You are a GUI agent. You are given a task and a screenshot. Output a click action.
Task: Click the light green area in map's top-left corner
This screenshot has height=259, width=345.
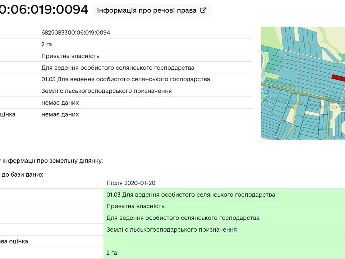click(268, 36)
